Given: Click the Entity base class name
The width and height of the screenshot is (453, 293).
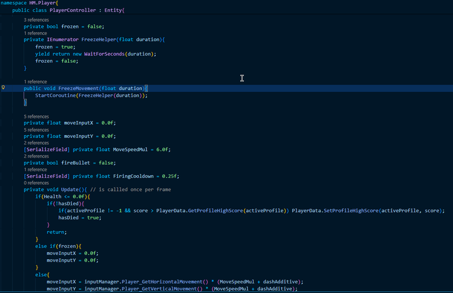Looking at the screenshot, I should pos(113,10).
